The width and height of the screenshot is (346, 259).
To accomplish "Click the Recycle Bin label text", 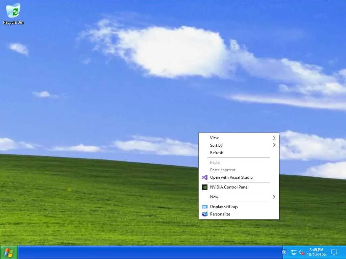I will tap(13, 22).
